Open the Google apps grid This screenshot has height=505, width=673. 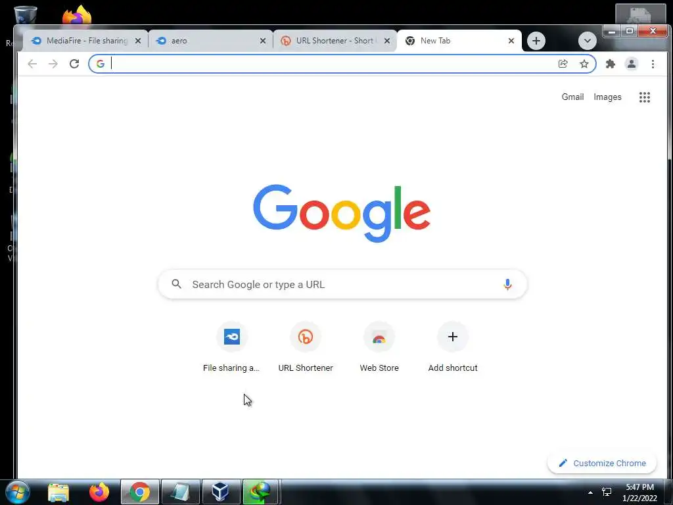[x=644, y=97]
